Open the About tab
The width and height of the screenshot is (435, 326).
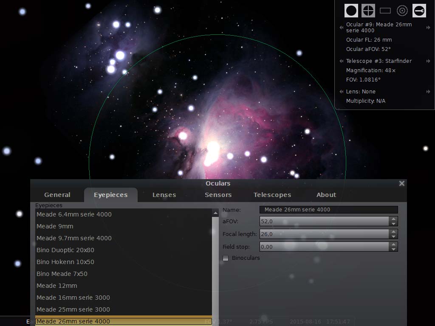click(326, 195)
